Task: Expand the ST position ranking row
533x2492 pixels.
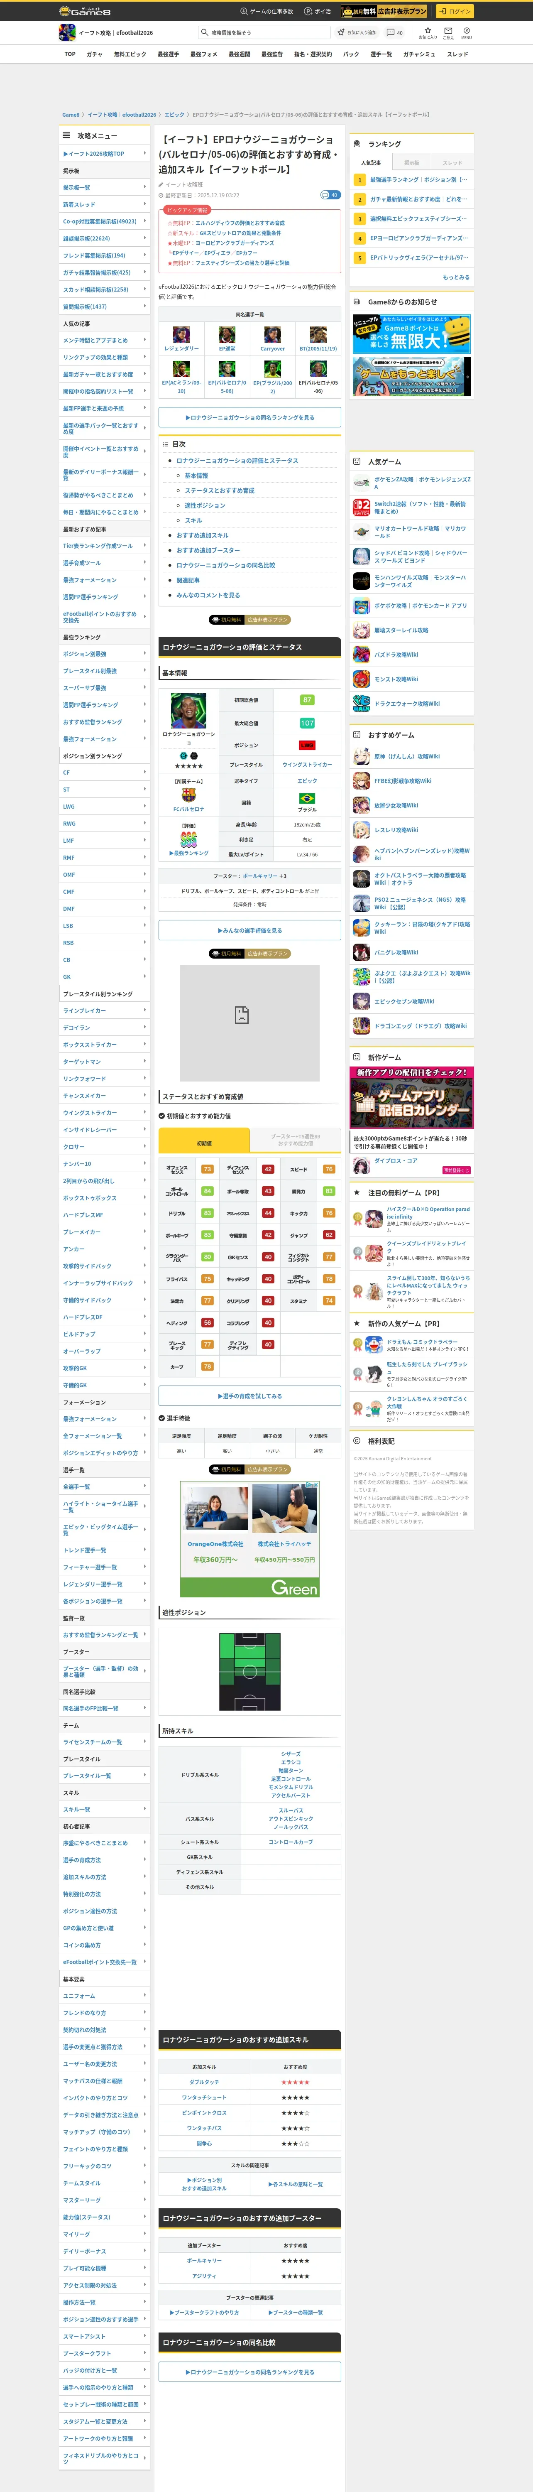Action: tap(105, 790)
